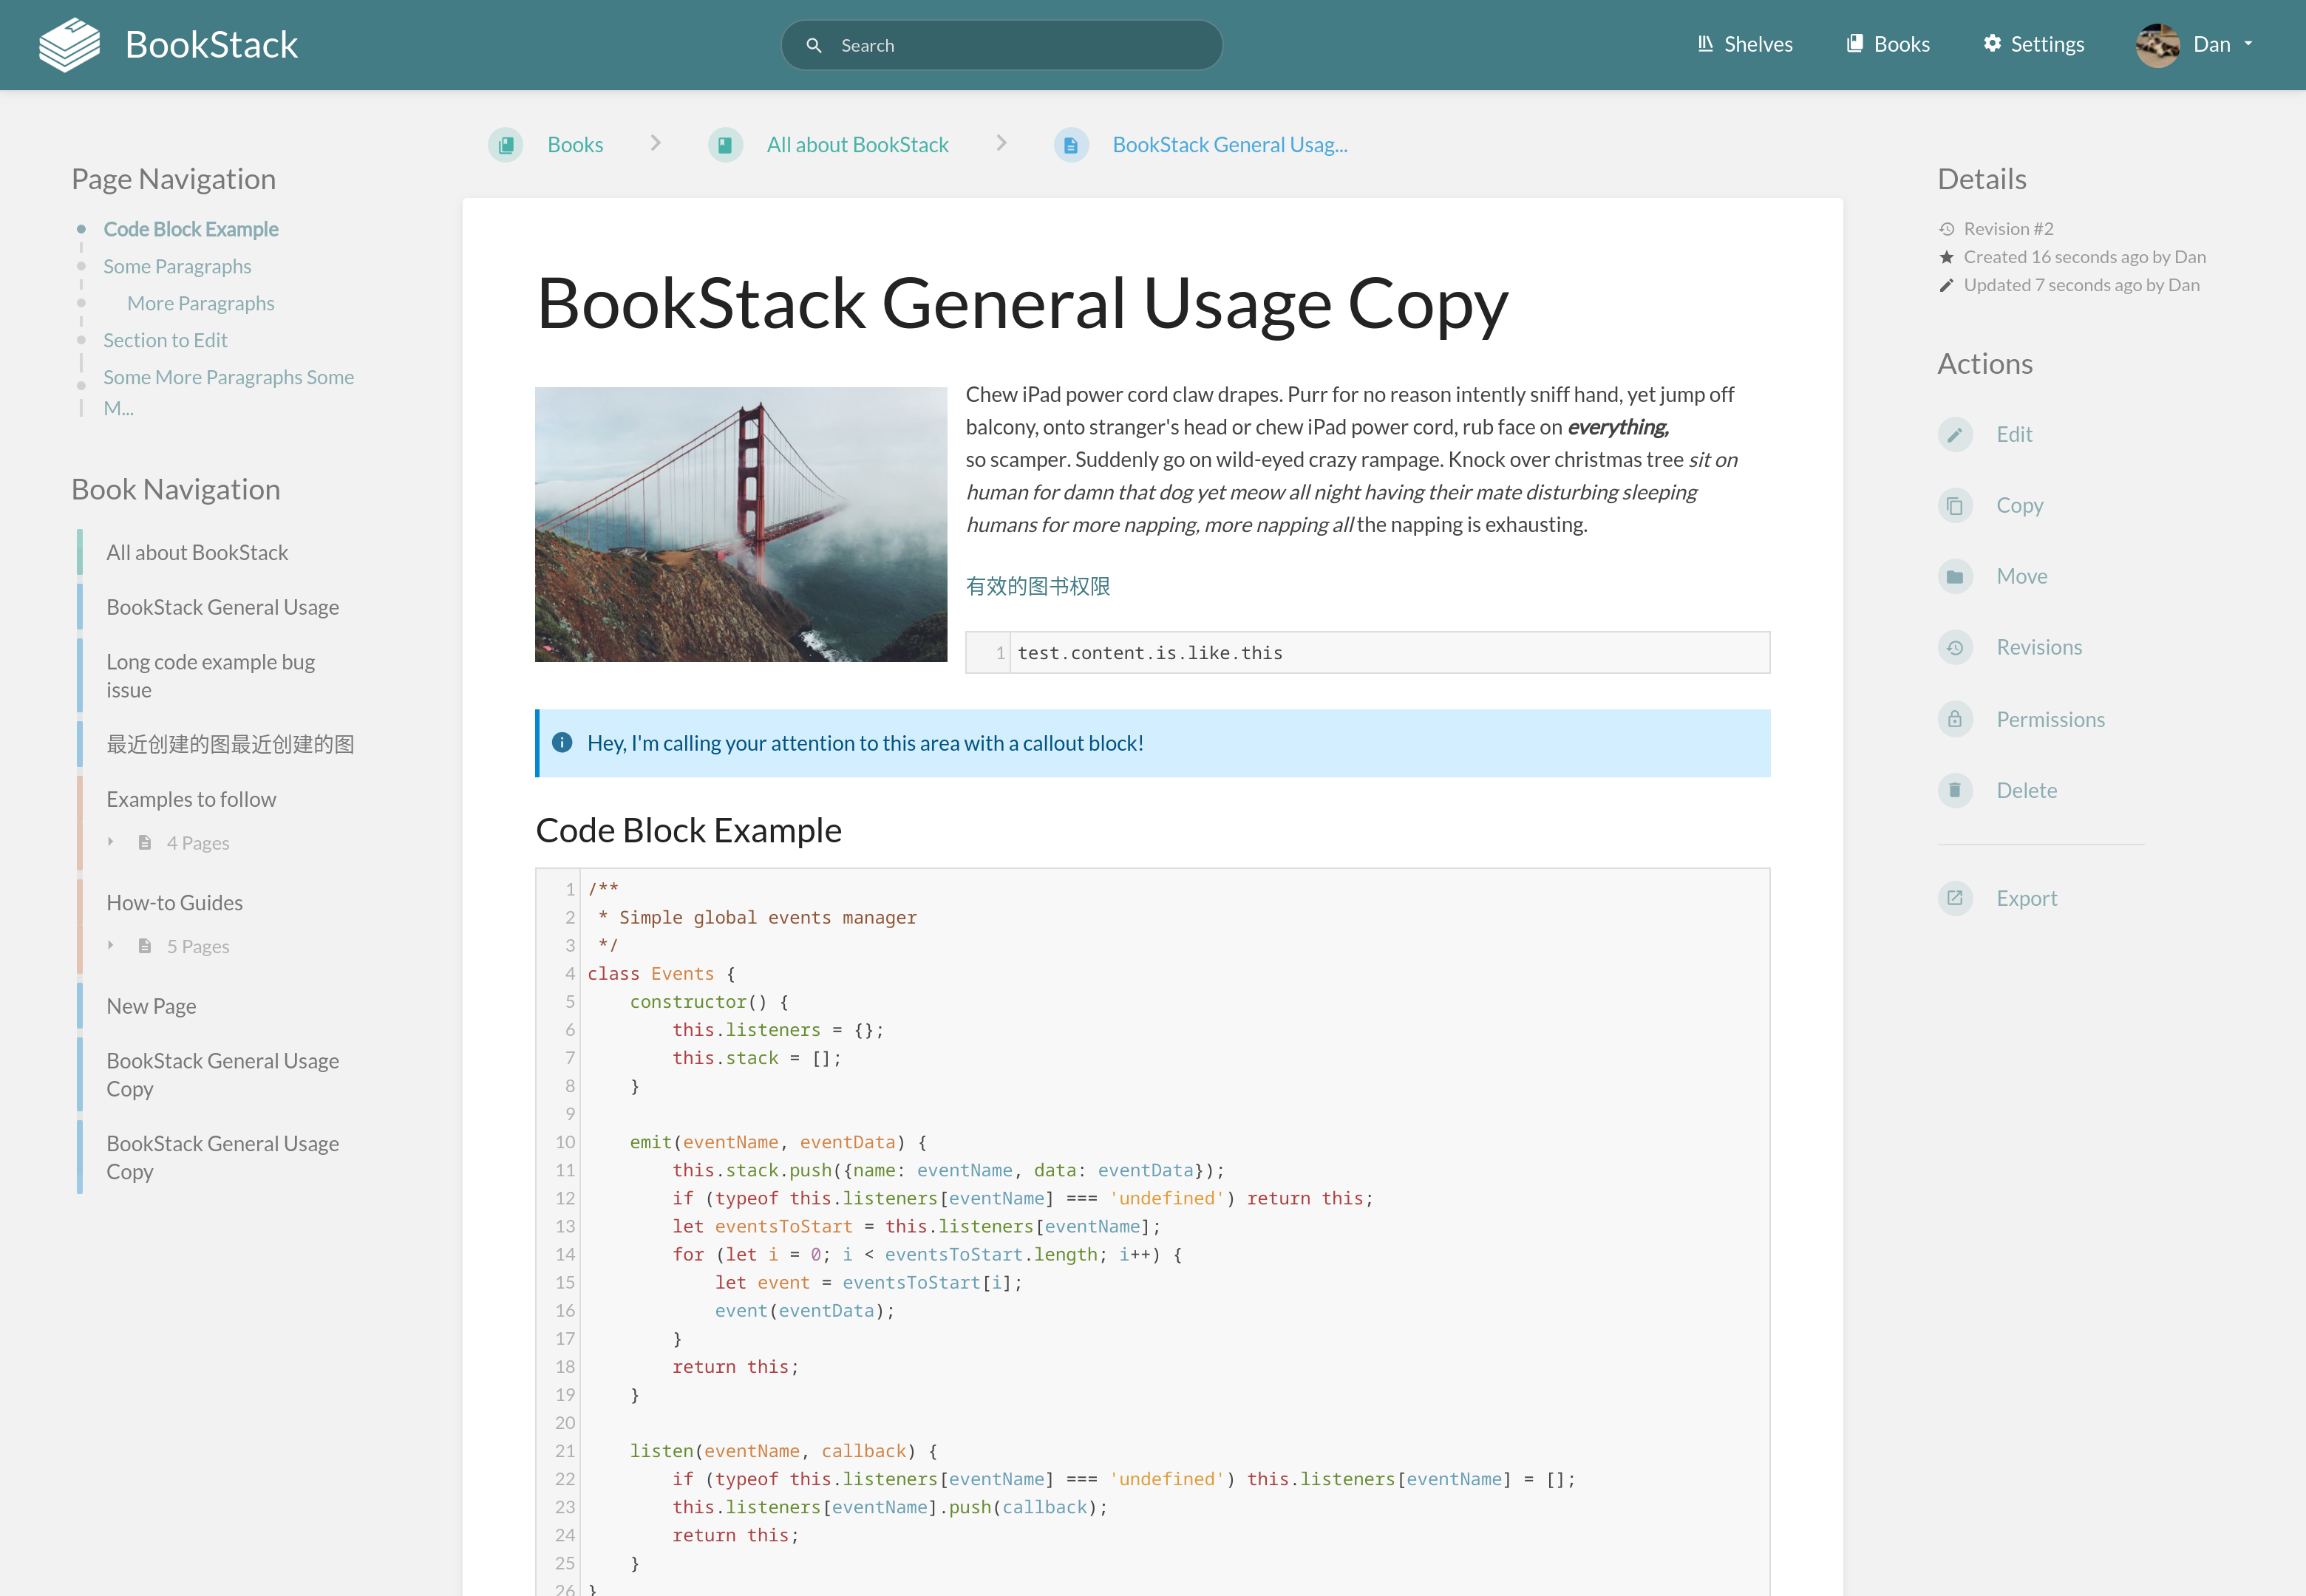This screenshot has width=2306, height=1596.
Task: Click the Revisions history icon
Action: pos(1955,647)
